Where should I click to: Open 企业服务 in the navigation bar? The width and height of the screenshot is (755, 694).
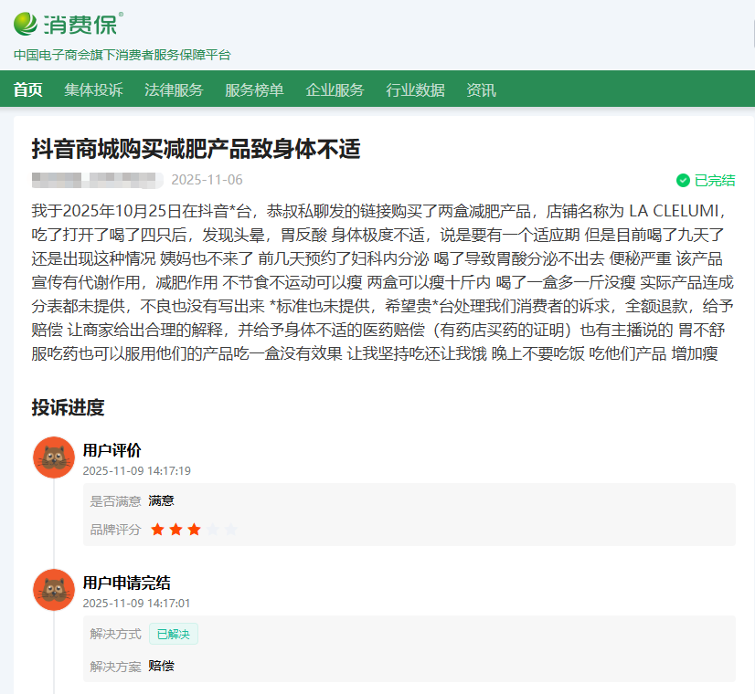pyautogui.click(x=335, y=89)
